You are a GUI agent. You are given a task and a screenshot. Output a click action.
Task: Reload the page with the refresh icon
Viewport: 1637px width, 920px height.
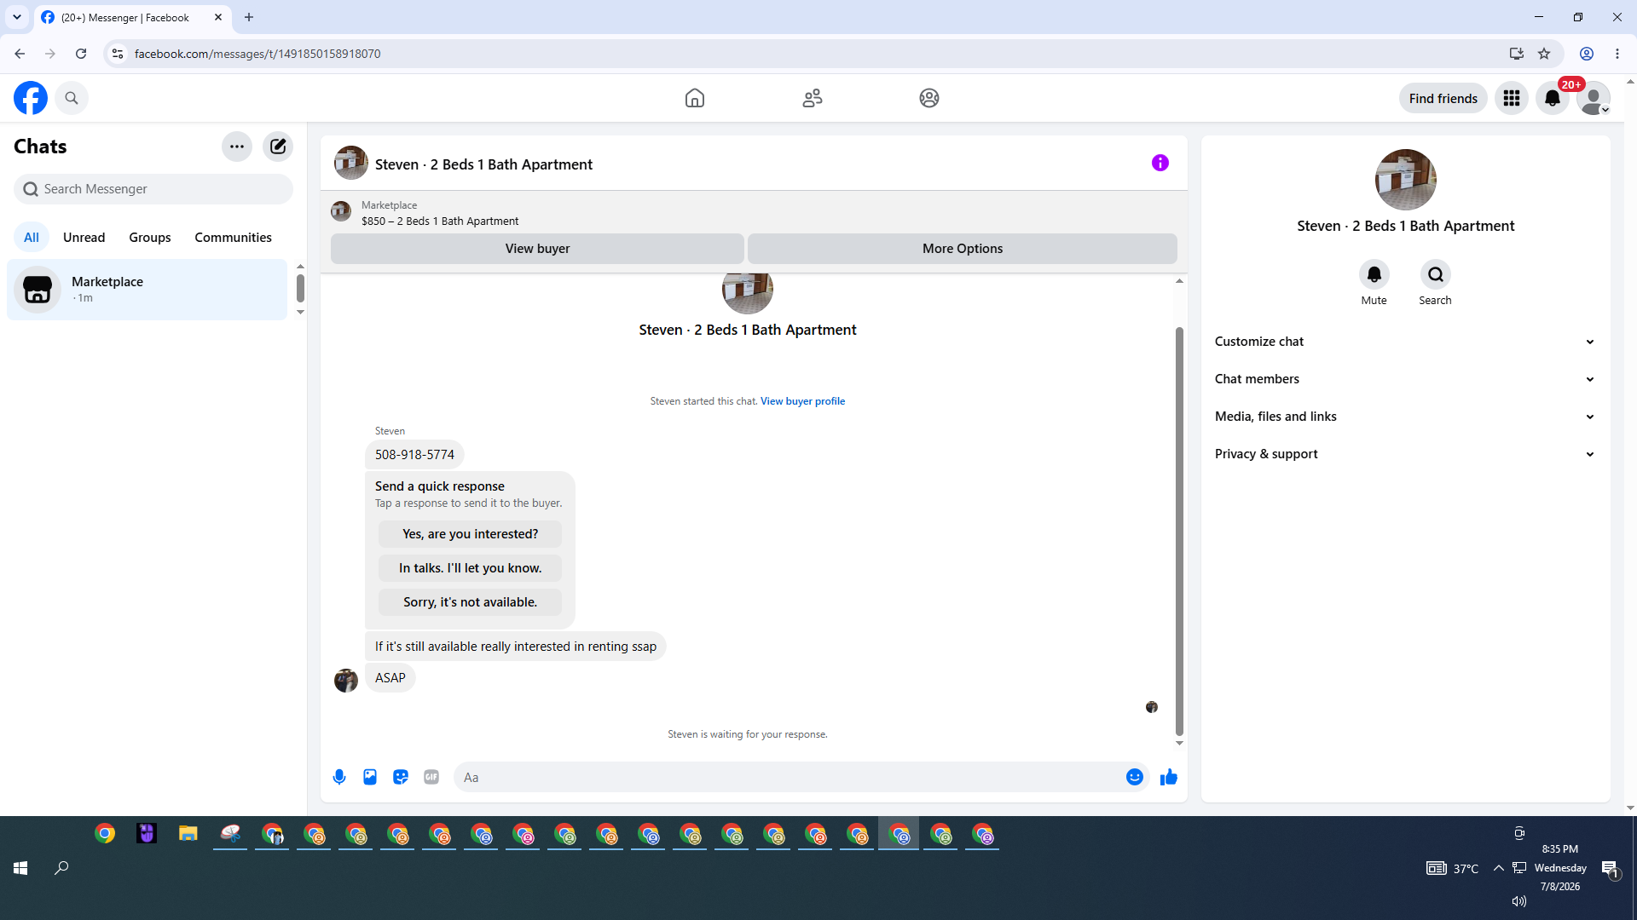click(x=81, y=54)
